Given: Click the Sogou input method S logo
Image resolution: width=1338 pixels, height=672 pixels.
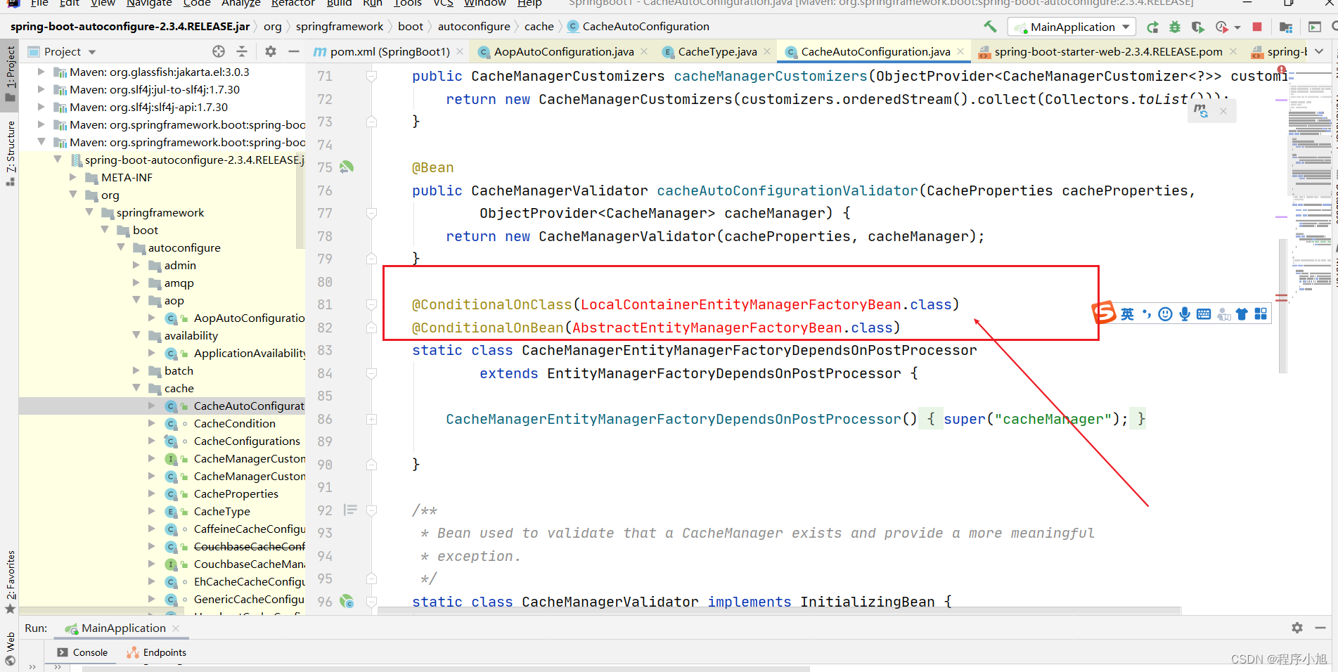Looking at the screenshot, I should click(x=1103, y=312).
